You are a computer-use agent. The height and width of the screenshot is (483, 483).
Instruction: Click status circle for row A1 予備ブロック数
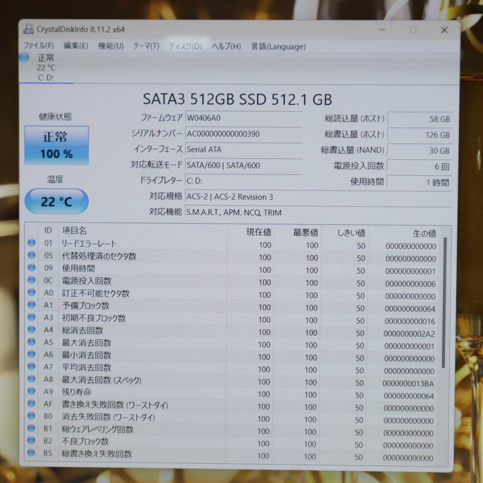tap(31, 305)
